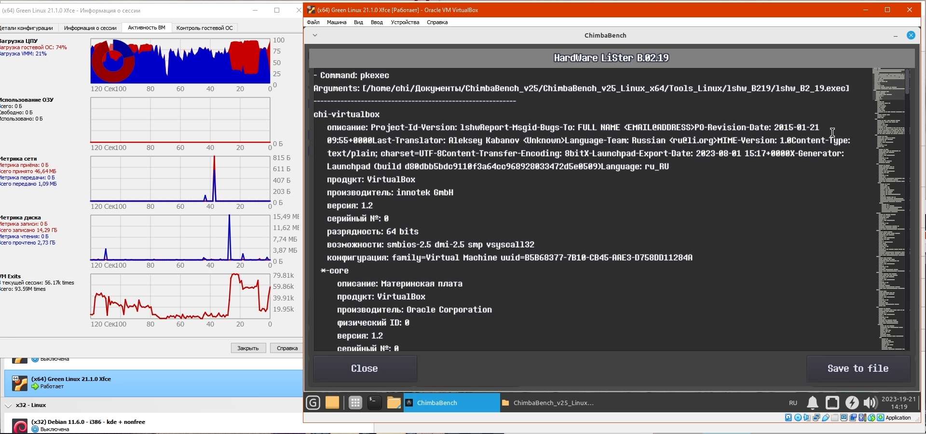Viewport: 926px width, 434px height.
Task: Click the recording indicator in VirtualBox status bar
Action: pyautogui.click(x=853, y=418)
